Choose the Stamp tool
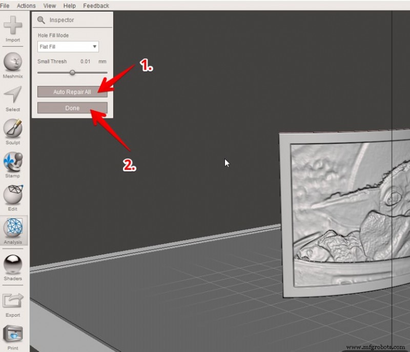 12,165
